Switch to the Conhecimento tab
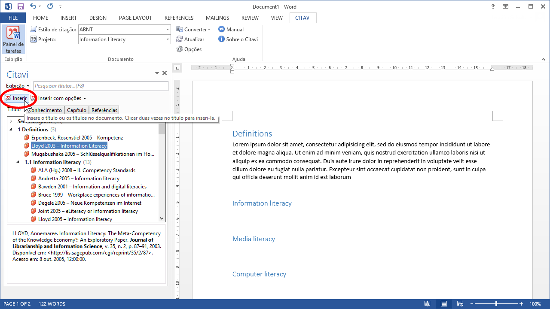550x309 pixels. 45,110
